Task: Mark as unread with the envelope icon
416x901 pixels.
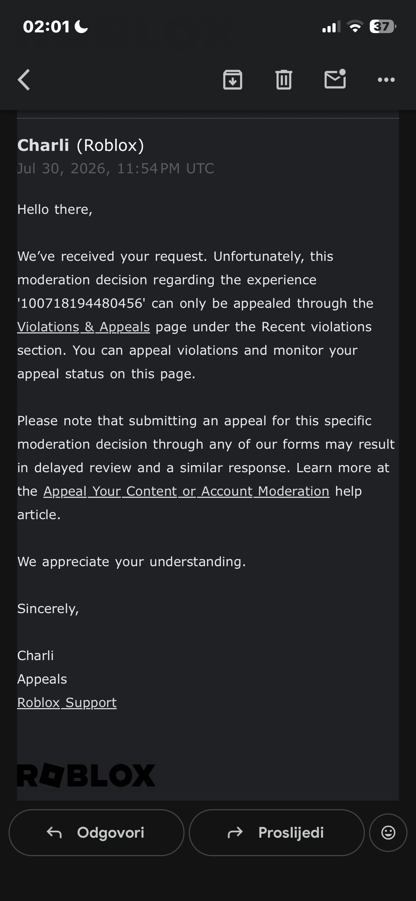Action: click(x=335, y=79)
